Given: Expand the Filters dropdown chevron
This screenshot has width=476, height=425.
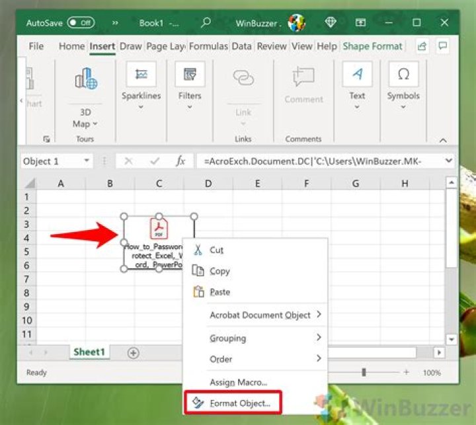Looking at the screenshot, I should [190, 107].
